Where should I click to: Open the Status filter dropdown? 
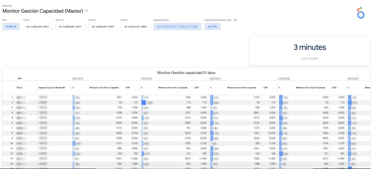click(x=135, y=27)
